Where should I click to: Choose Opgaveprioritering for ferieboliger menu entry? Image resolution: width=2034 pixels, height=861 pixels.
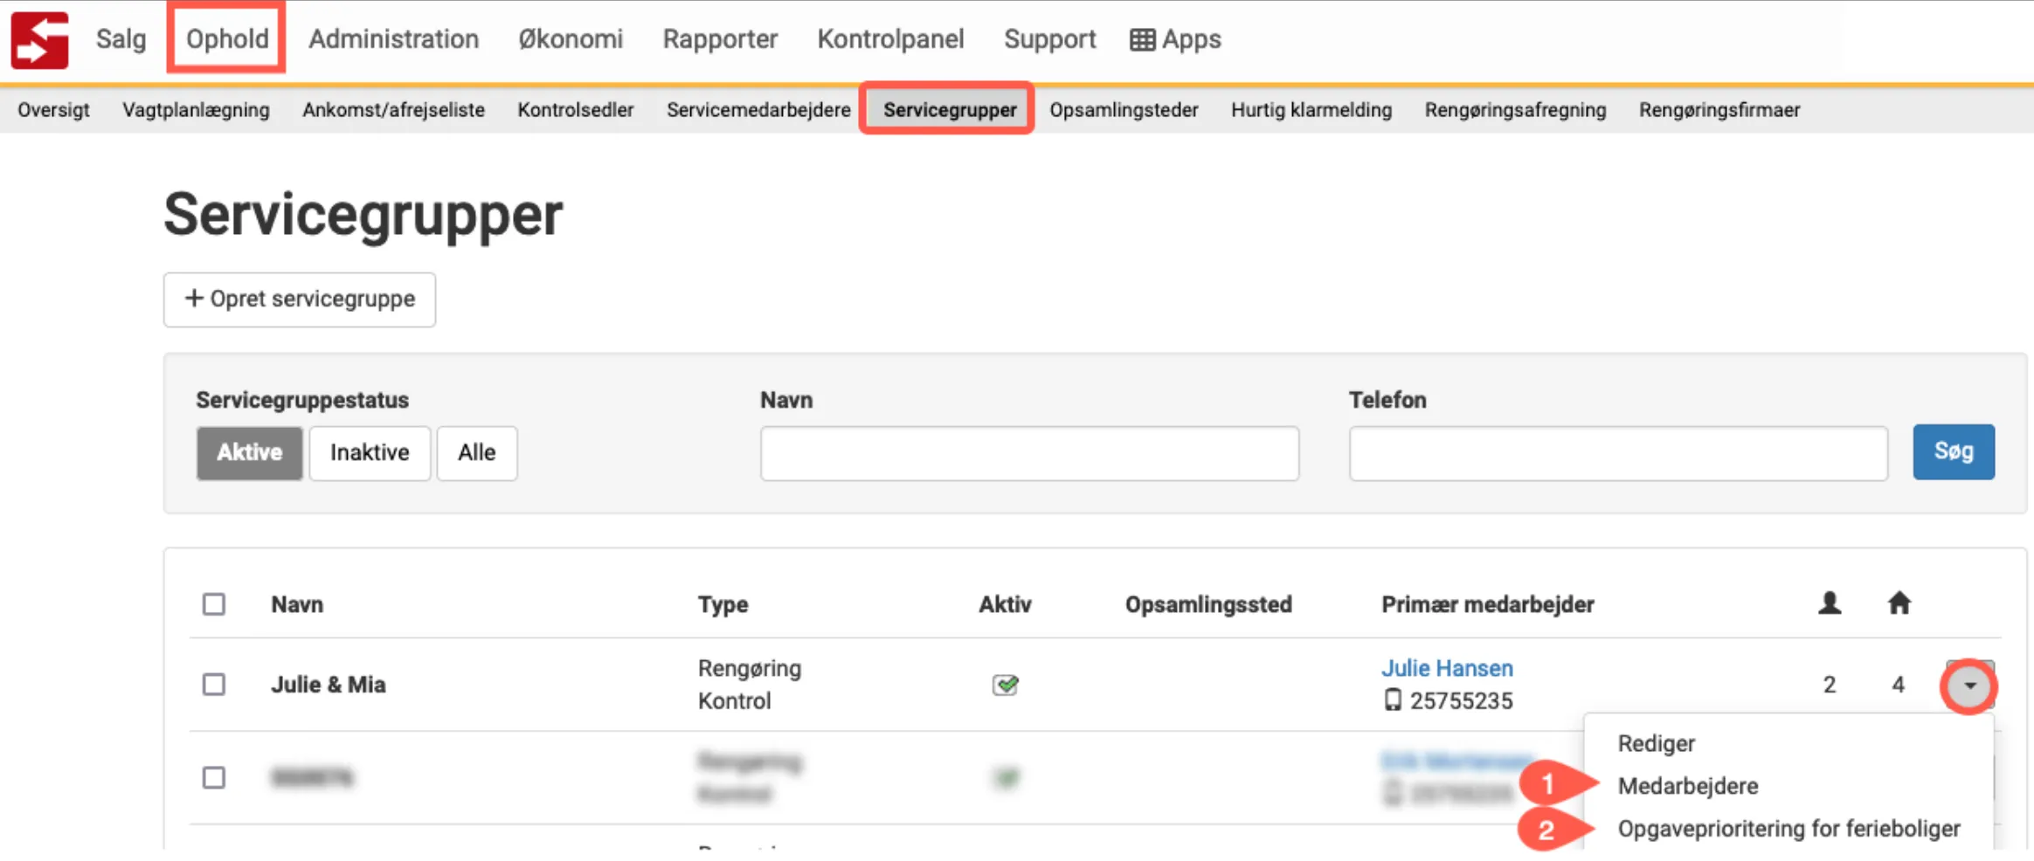(1788, 829)
